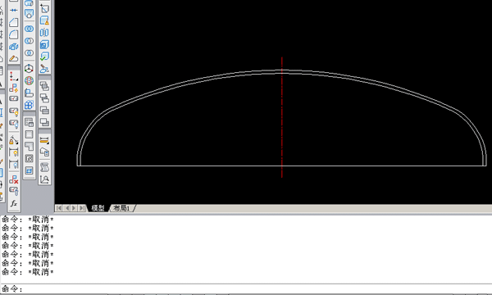Image resolution: width=492 pixels, height=295 pixels.
Task: Click the Clean solid brush icon
Action: point(44,68)
